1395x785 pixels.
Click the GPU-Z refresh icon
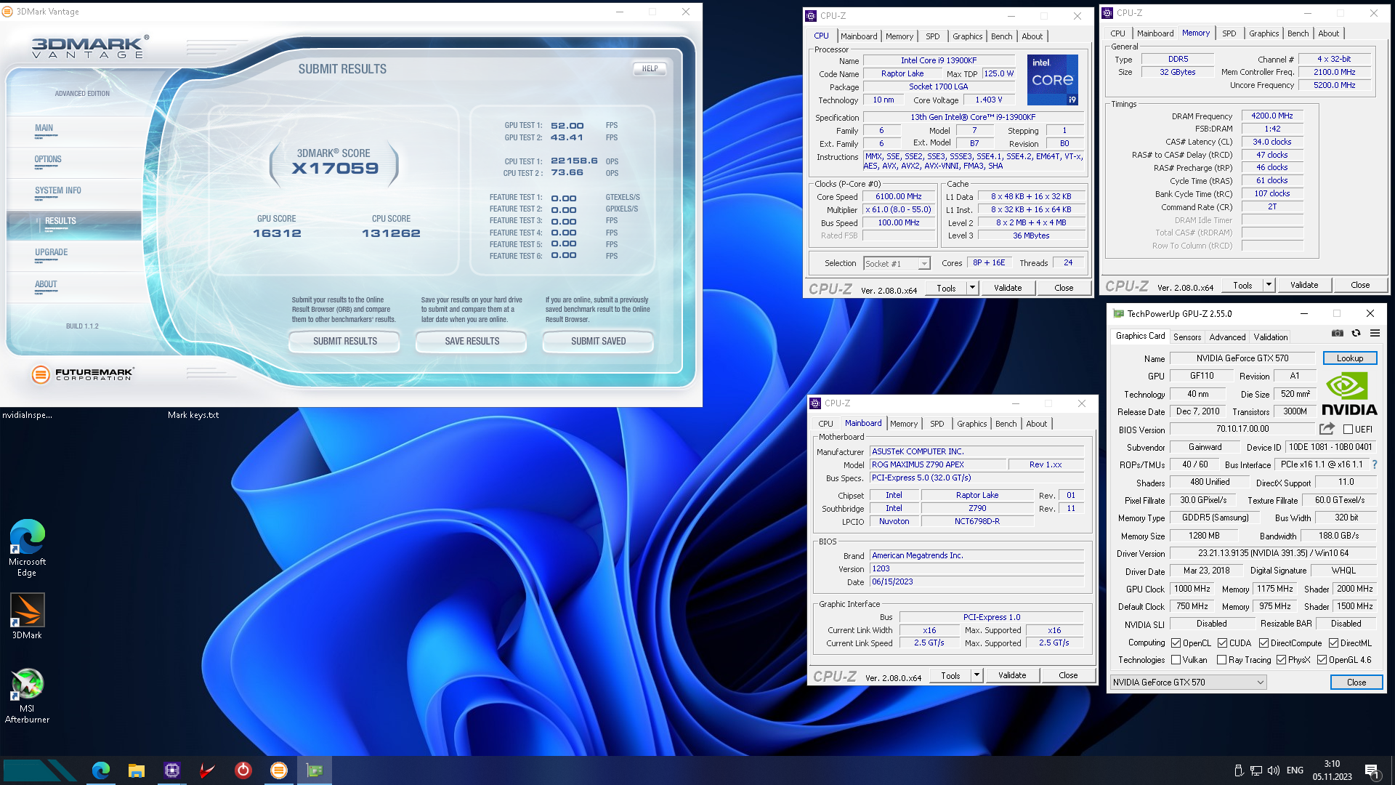pos(1356,334)
